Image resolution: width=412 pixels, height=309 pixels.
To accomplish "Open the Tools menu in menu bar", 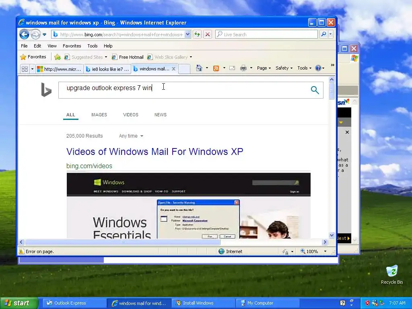I will pos(93,46).
